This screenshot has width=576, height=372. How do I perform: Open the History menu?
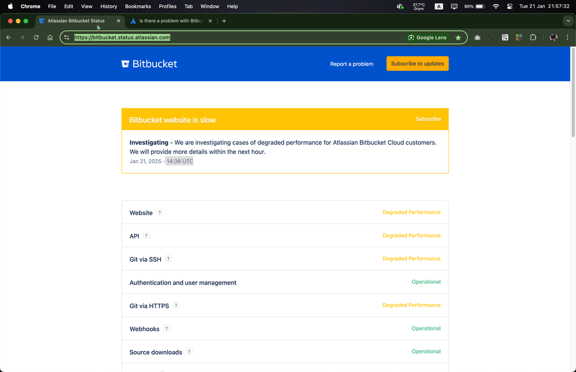tap(109, 6)
